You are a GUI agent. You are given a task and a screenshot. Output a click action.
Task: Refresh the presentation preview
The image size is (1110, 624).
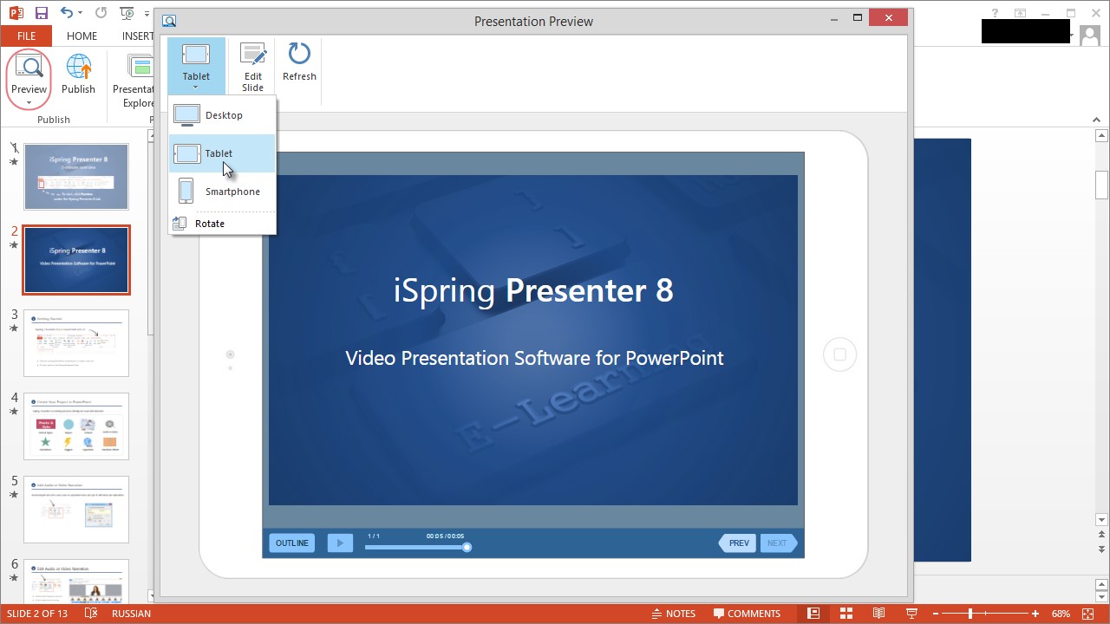tap(299, 62)
